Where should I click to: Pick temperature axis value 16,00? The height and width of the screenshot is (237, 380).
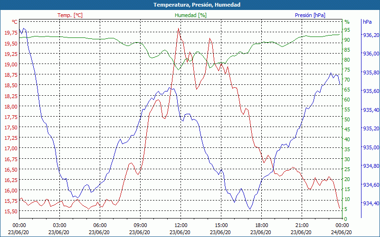[x=11, y=191]
